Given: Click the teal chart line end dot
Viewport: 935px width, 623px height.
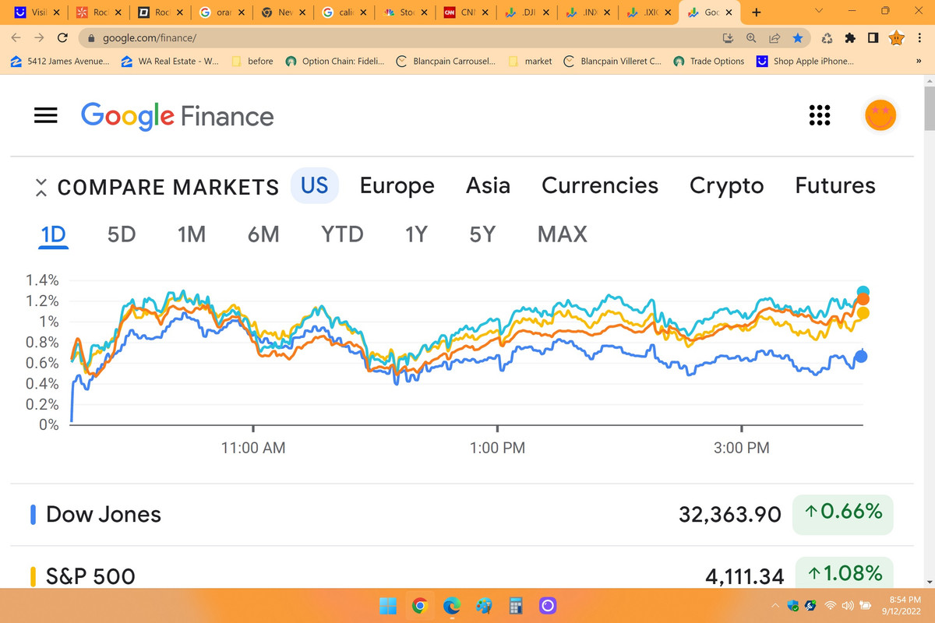Looking at the screenshot, I should (x=863, y=292).
